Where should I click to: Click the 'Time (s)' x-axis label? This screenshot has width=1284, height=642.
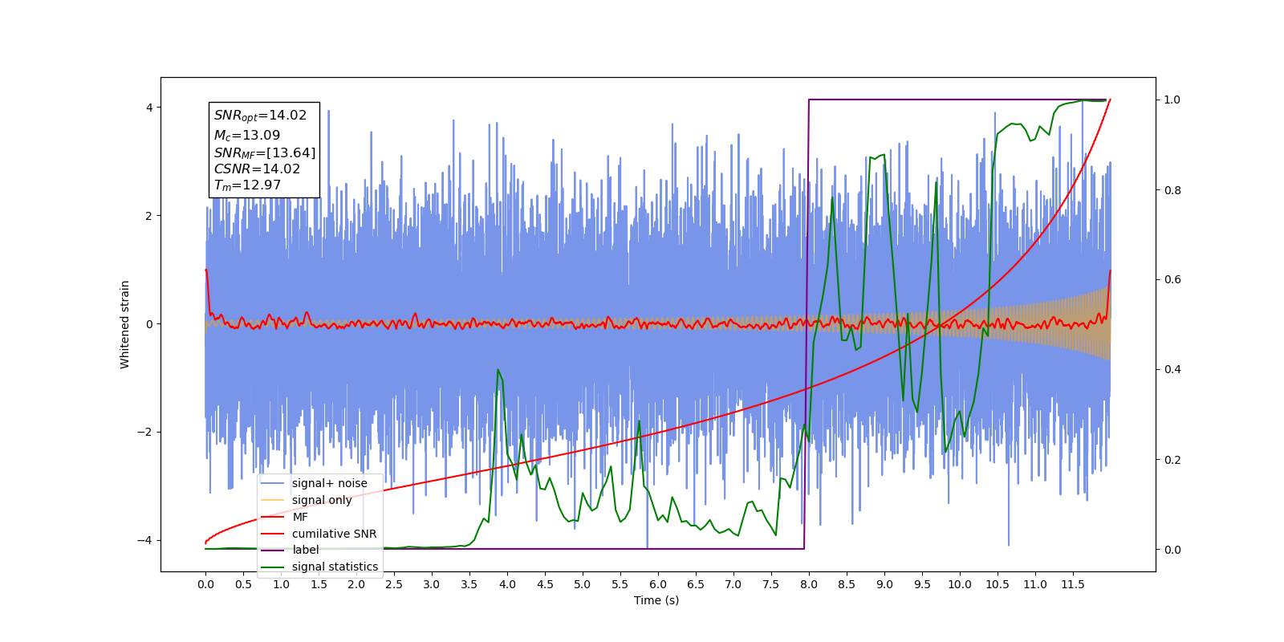(x=656, y=600)
